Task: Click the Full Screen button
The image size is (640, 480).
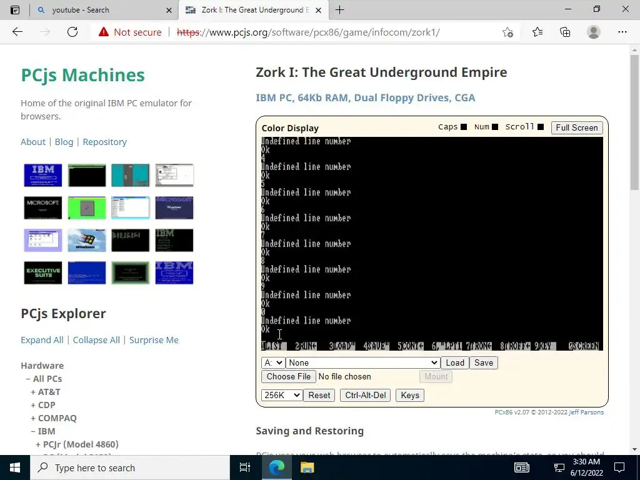Action: pos(577,127)
